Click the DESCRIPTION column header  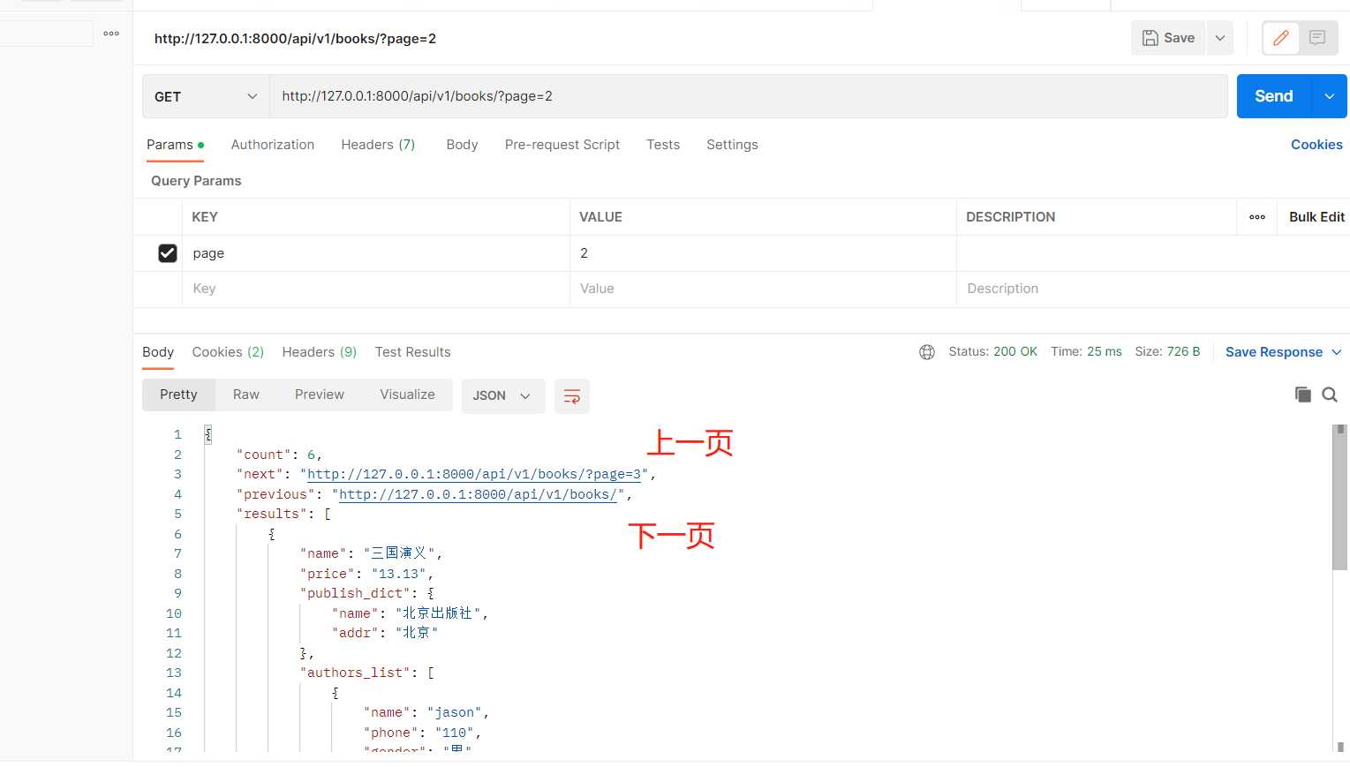1010,217
